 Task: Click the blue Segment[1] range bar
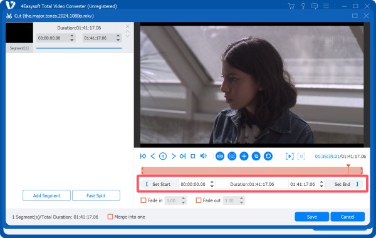coord(79,48)
